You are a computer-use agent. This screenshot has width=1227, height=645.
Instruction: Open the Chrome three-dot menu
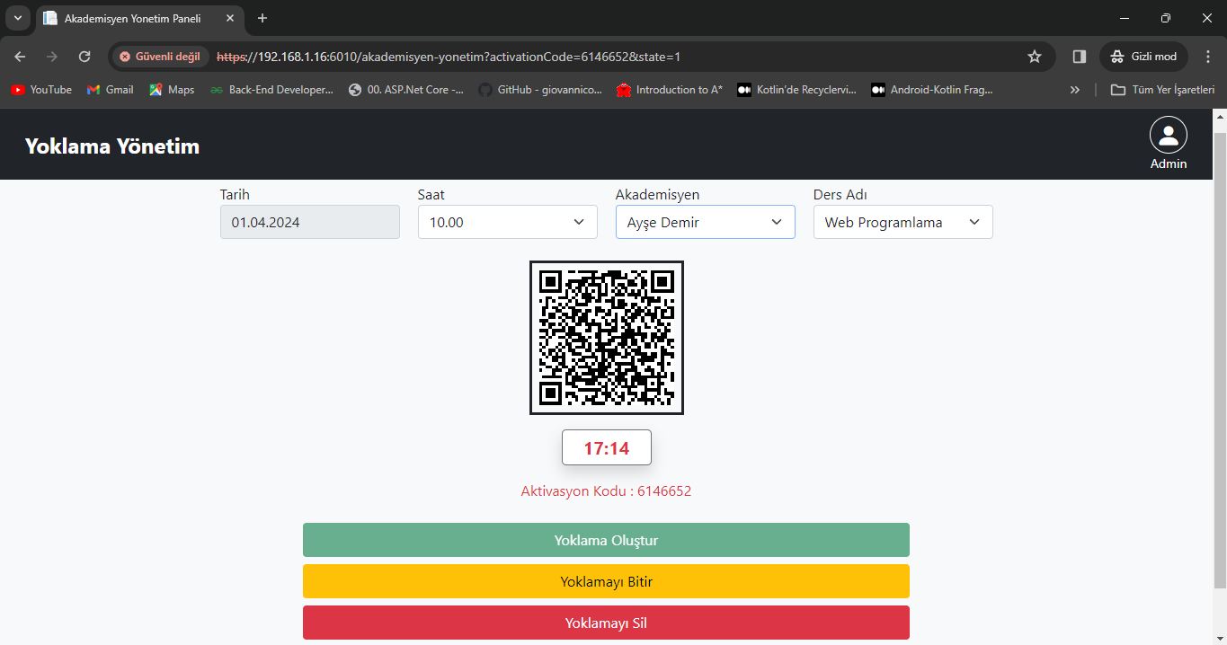[x=1207, y=57]
